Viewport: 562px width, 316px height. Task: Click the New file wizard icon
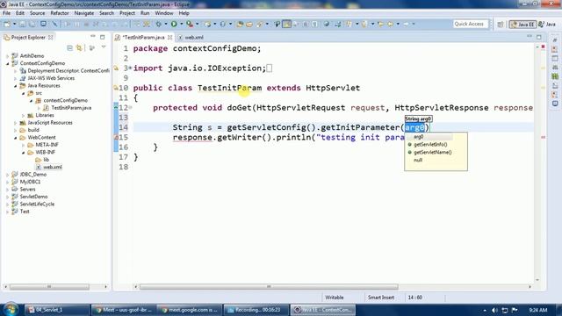(7, 24)
